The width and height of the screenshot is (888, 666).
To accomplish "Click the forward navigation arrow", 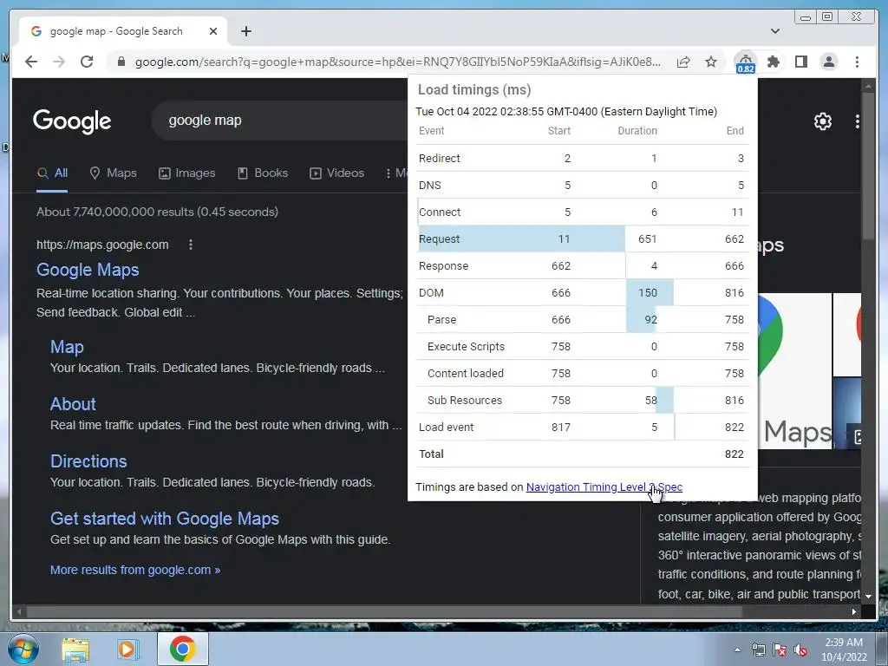I will (59, 62).
